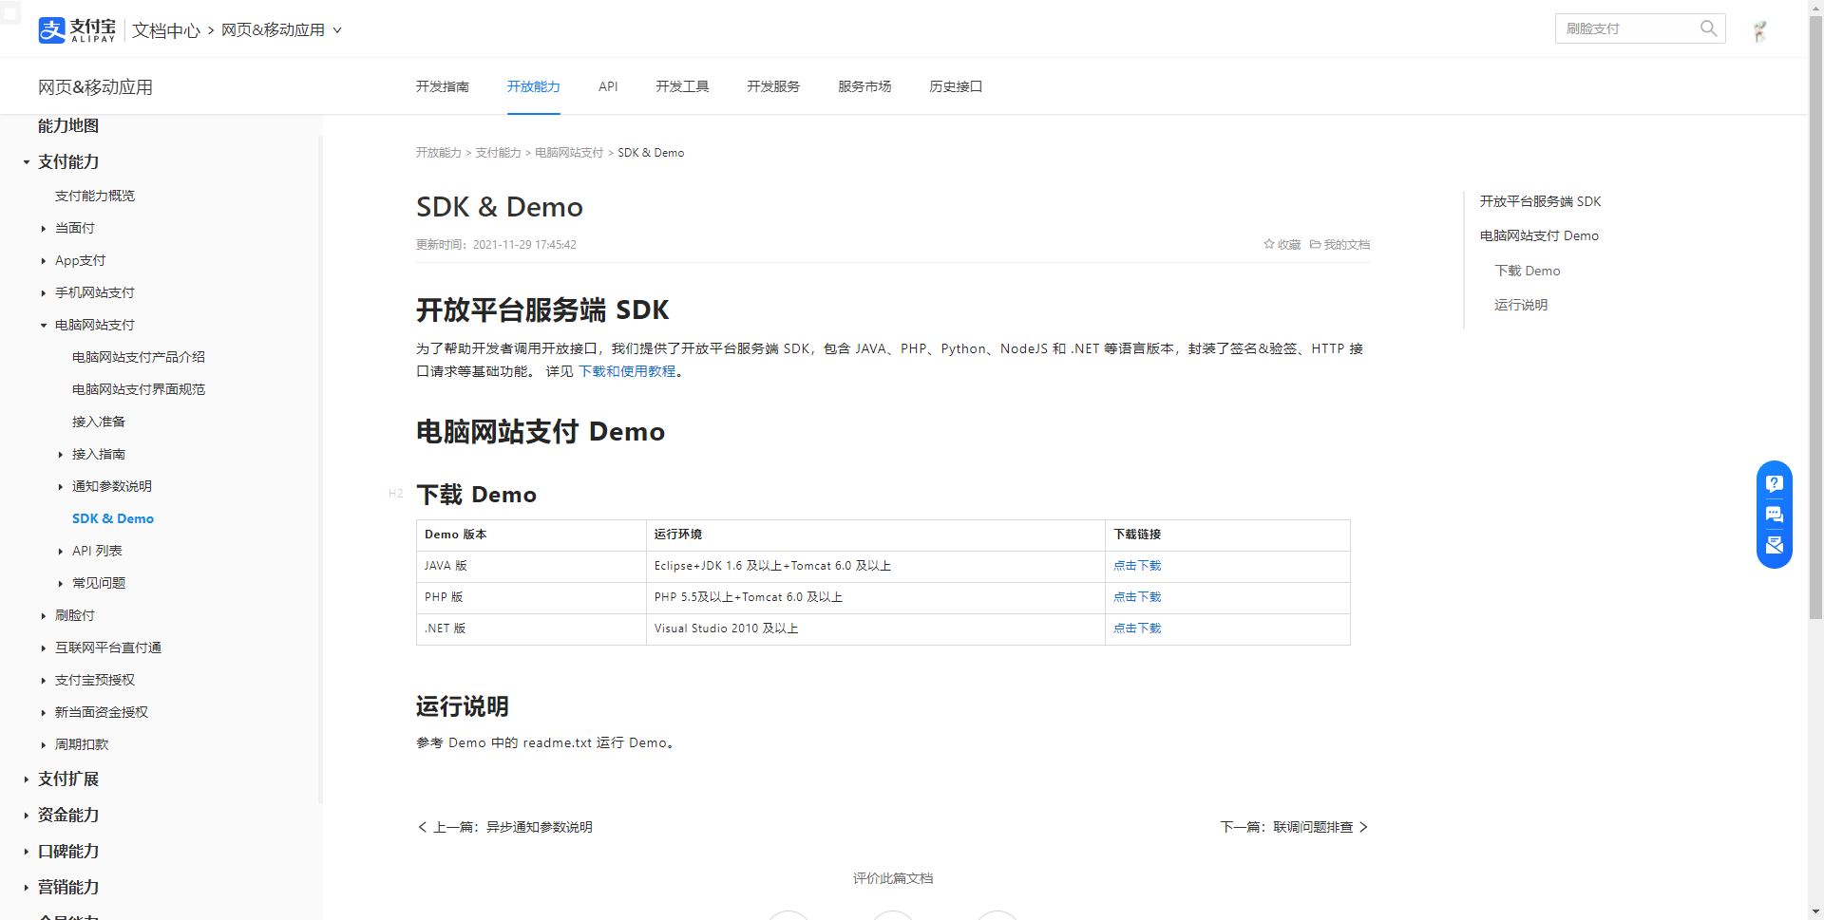Image resolution: width=1824 pixels, height=920 pixels.
Task: Expand the API 列表 sidebar item
Action: [61, 552]
